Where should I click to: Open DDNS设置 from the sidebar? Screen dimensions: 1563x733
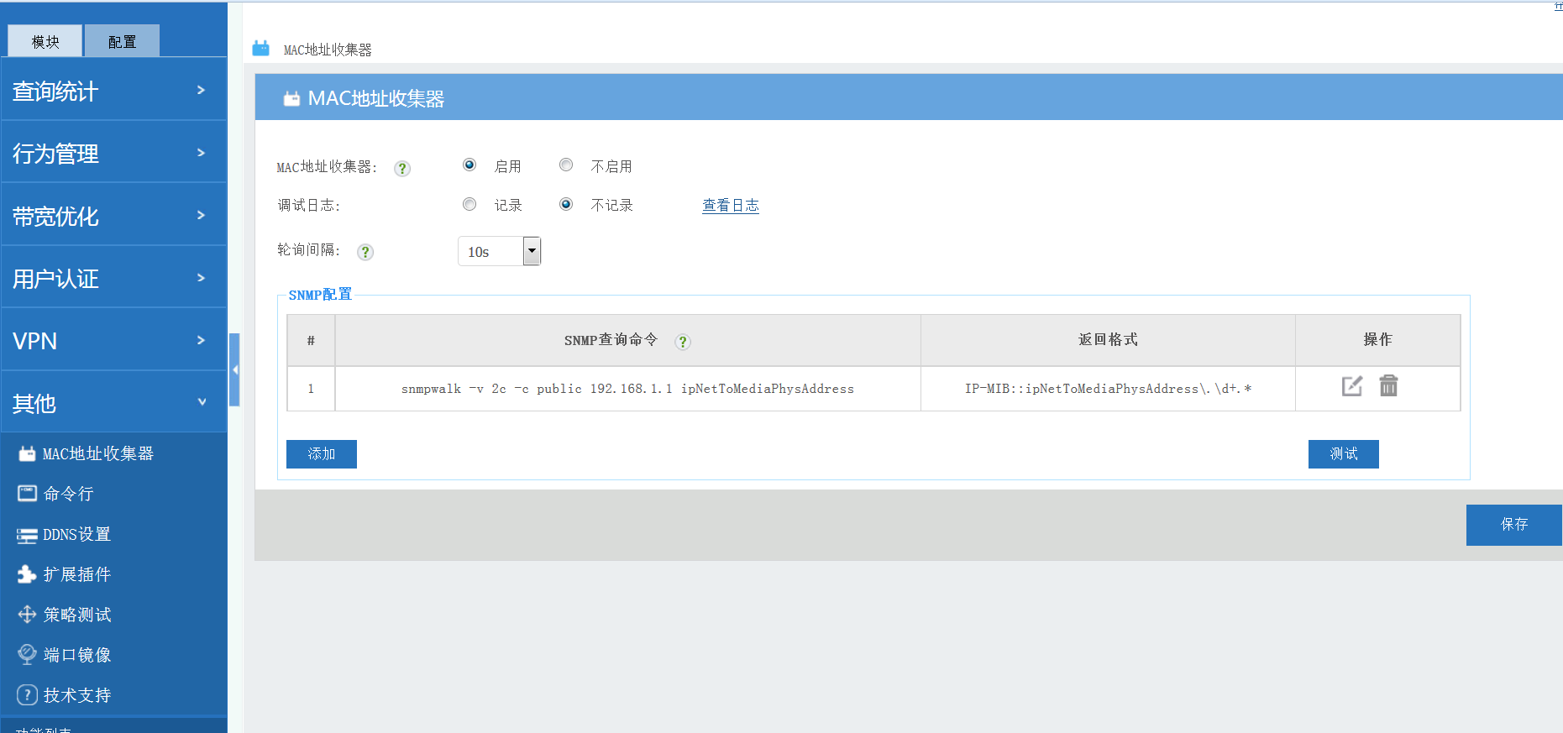point(76,534)
